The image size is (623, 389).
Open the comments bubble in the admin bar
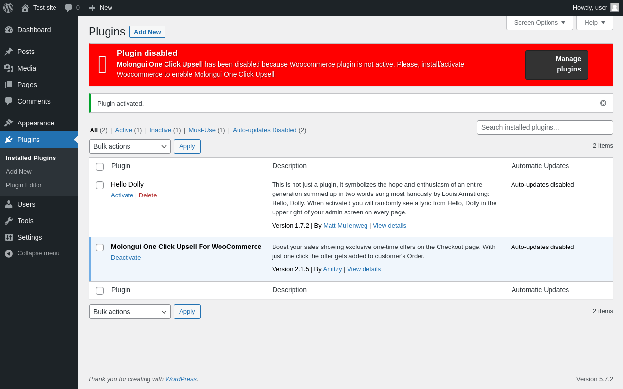[69, 8]
